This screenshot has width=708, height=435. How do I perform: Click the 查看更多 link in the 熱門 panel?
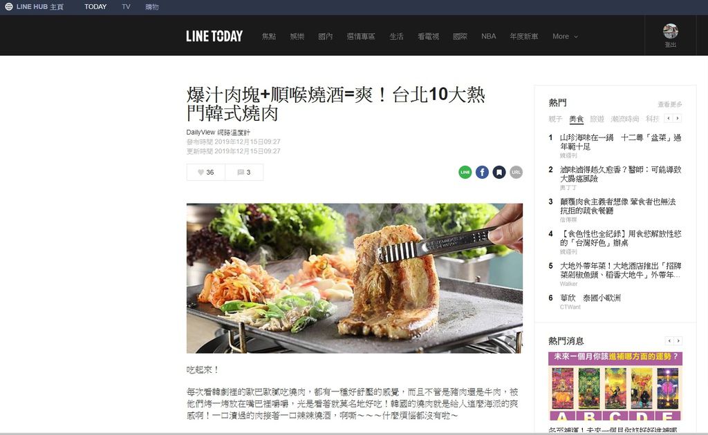[x=669, y=104]
